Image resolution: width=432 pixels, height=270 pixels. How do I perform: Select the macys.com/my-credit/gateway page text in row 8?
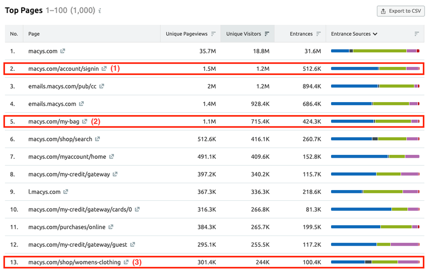(x=69, y=174)
